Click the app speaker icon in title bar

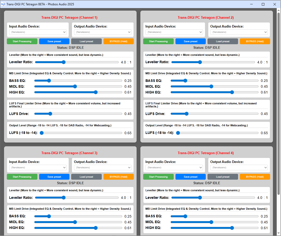pos(3,4)
